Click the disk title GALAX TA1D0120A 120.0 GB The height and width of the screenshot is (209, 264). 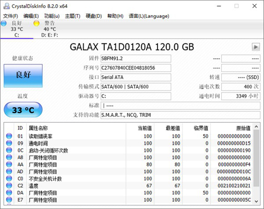(x=132, y=47)
